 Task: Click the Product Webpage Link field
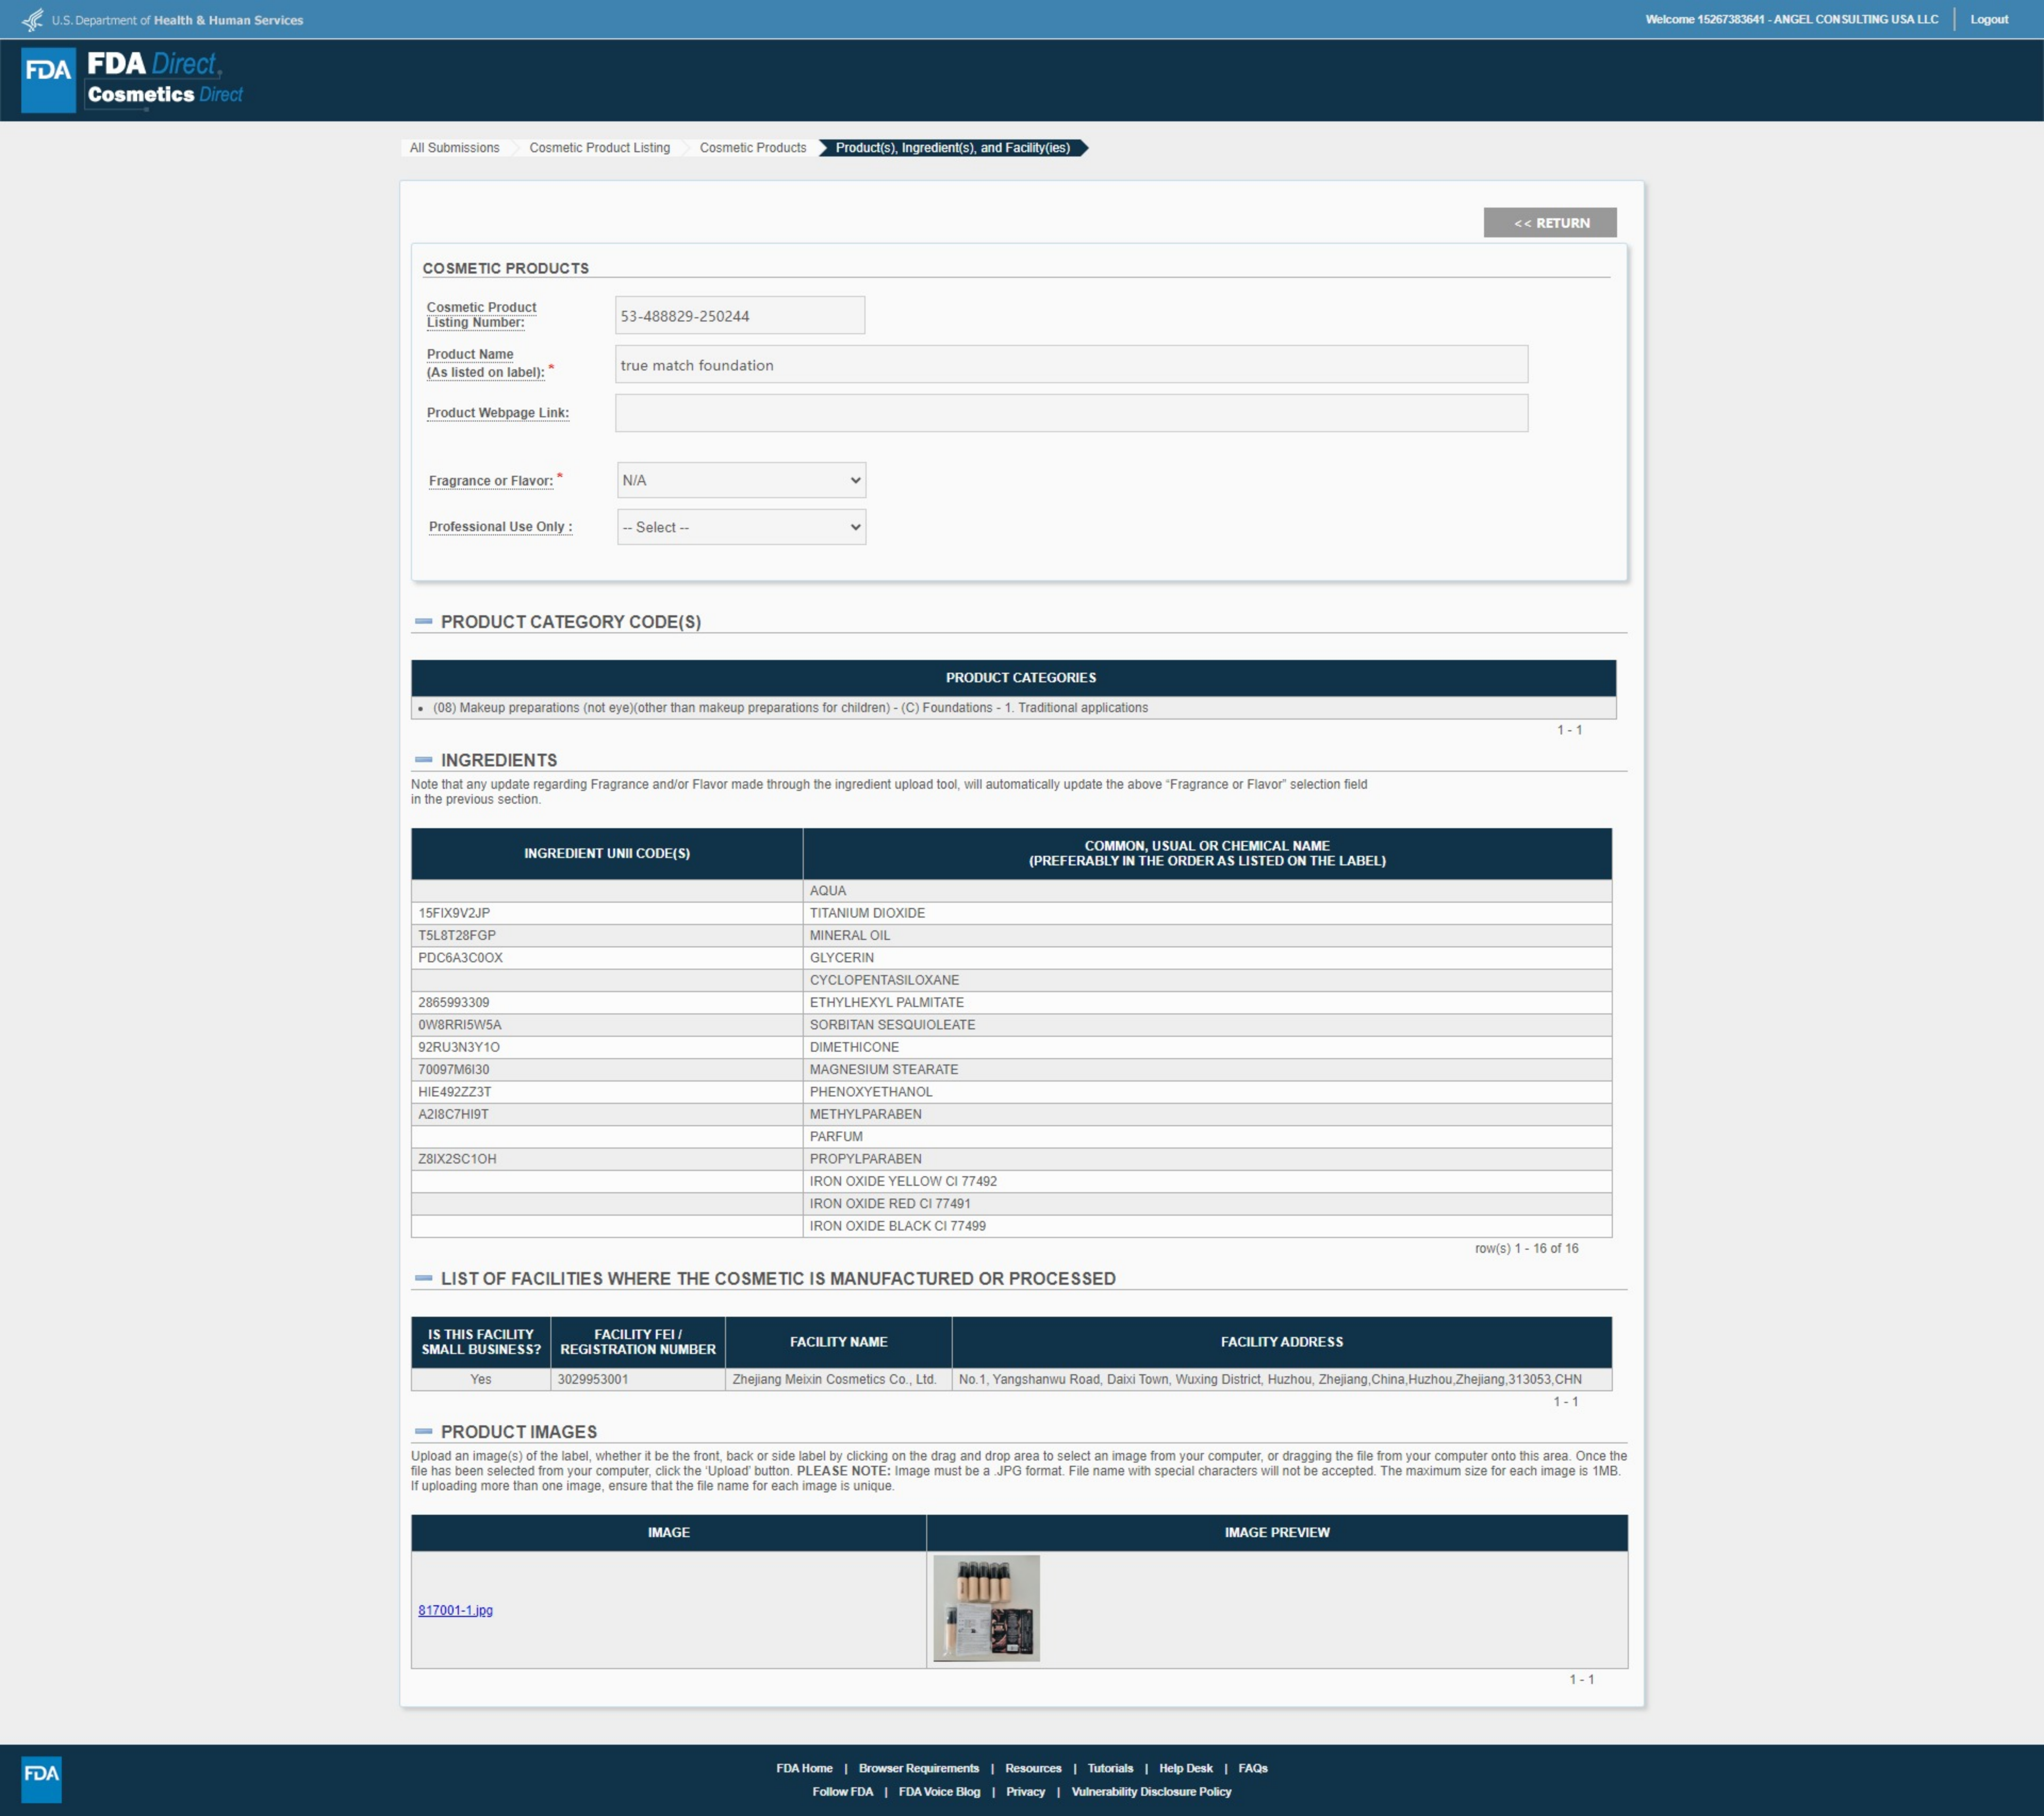[1070, 413]
